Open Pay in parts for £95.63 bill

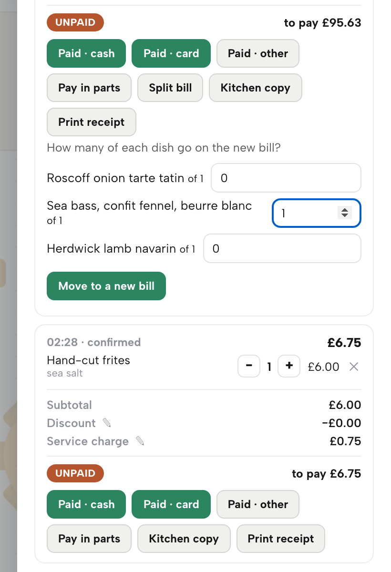[89, 88]
